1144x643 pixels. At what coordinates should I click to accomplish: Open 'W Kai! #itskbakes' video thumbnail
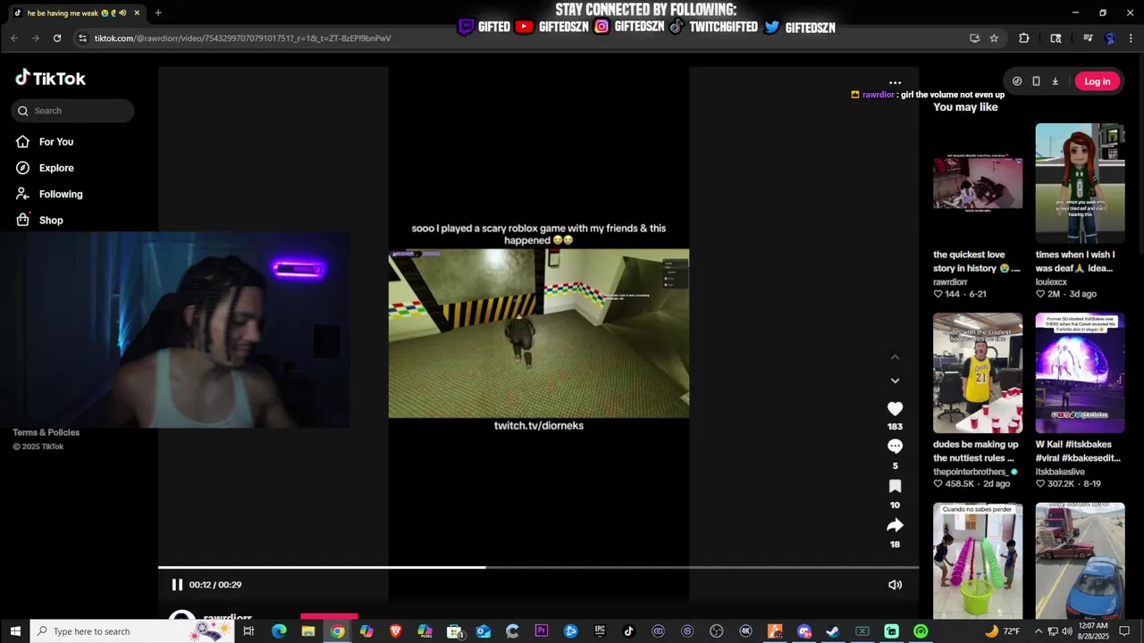pos(1080,373)
